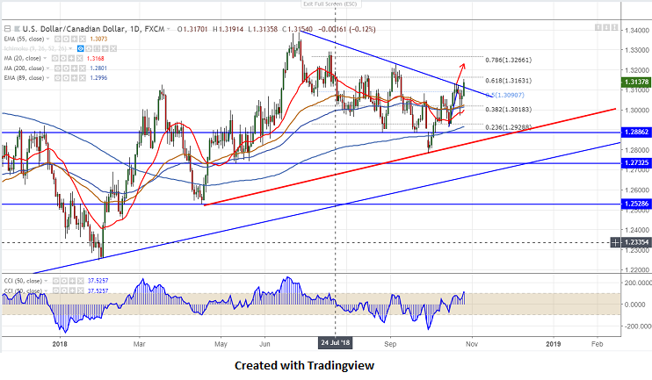Click braces source icon for Ichimoku

pos(97,48)
